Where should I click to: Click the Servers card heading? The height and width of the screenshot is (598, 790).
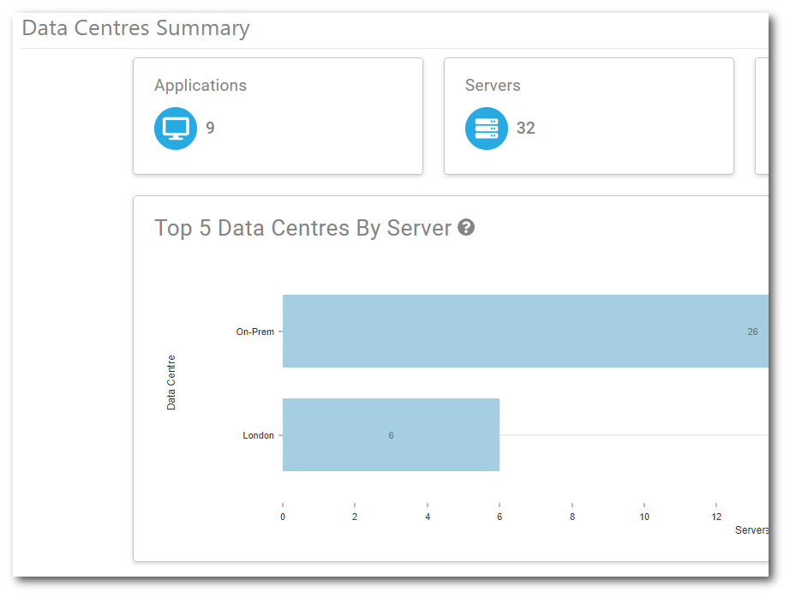(x=493, y=86)
